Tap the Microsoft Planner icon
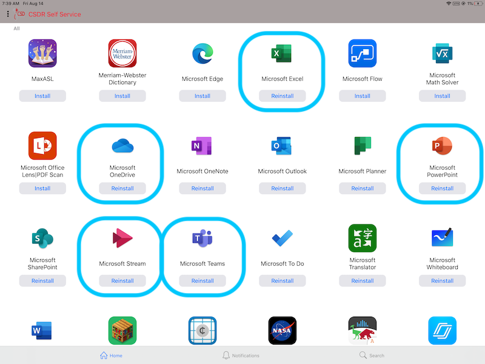The image size is (485, 364). coord(362,146)
